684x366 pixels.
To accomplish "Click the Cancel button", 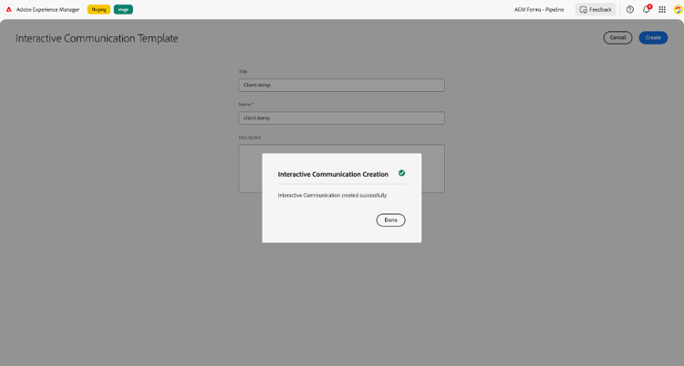I will (x=617, y=37).
